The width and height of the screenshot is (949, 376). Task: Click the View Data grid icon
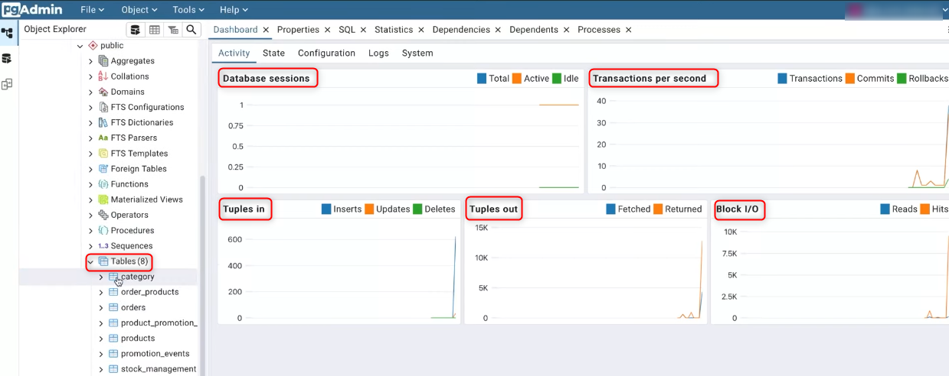pyautogui.click(x=155, y=30)
